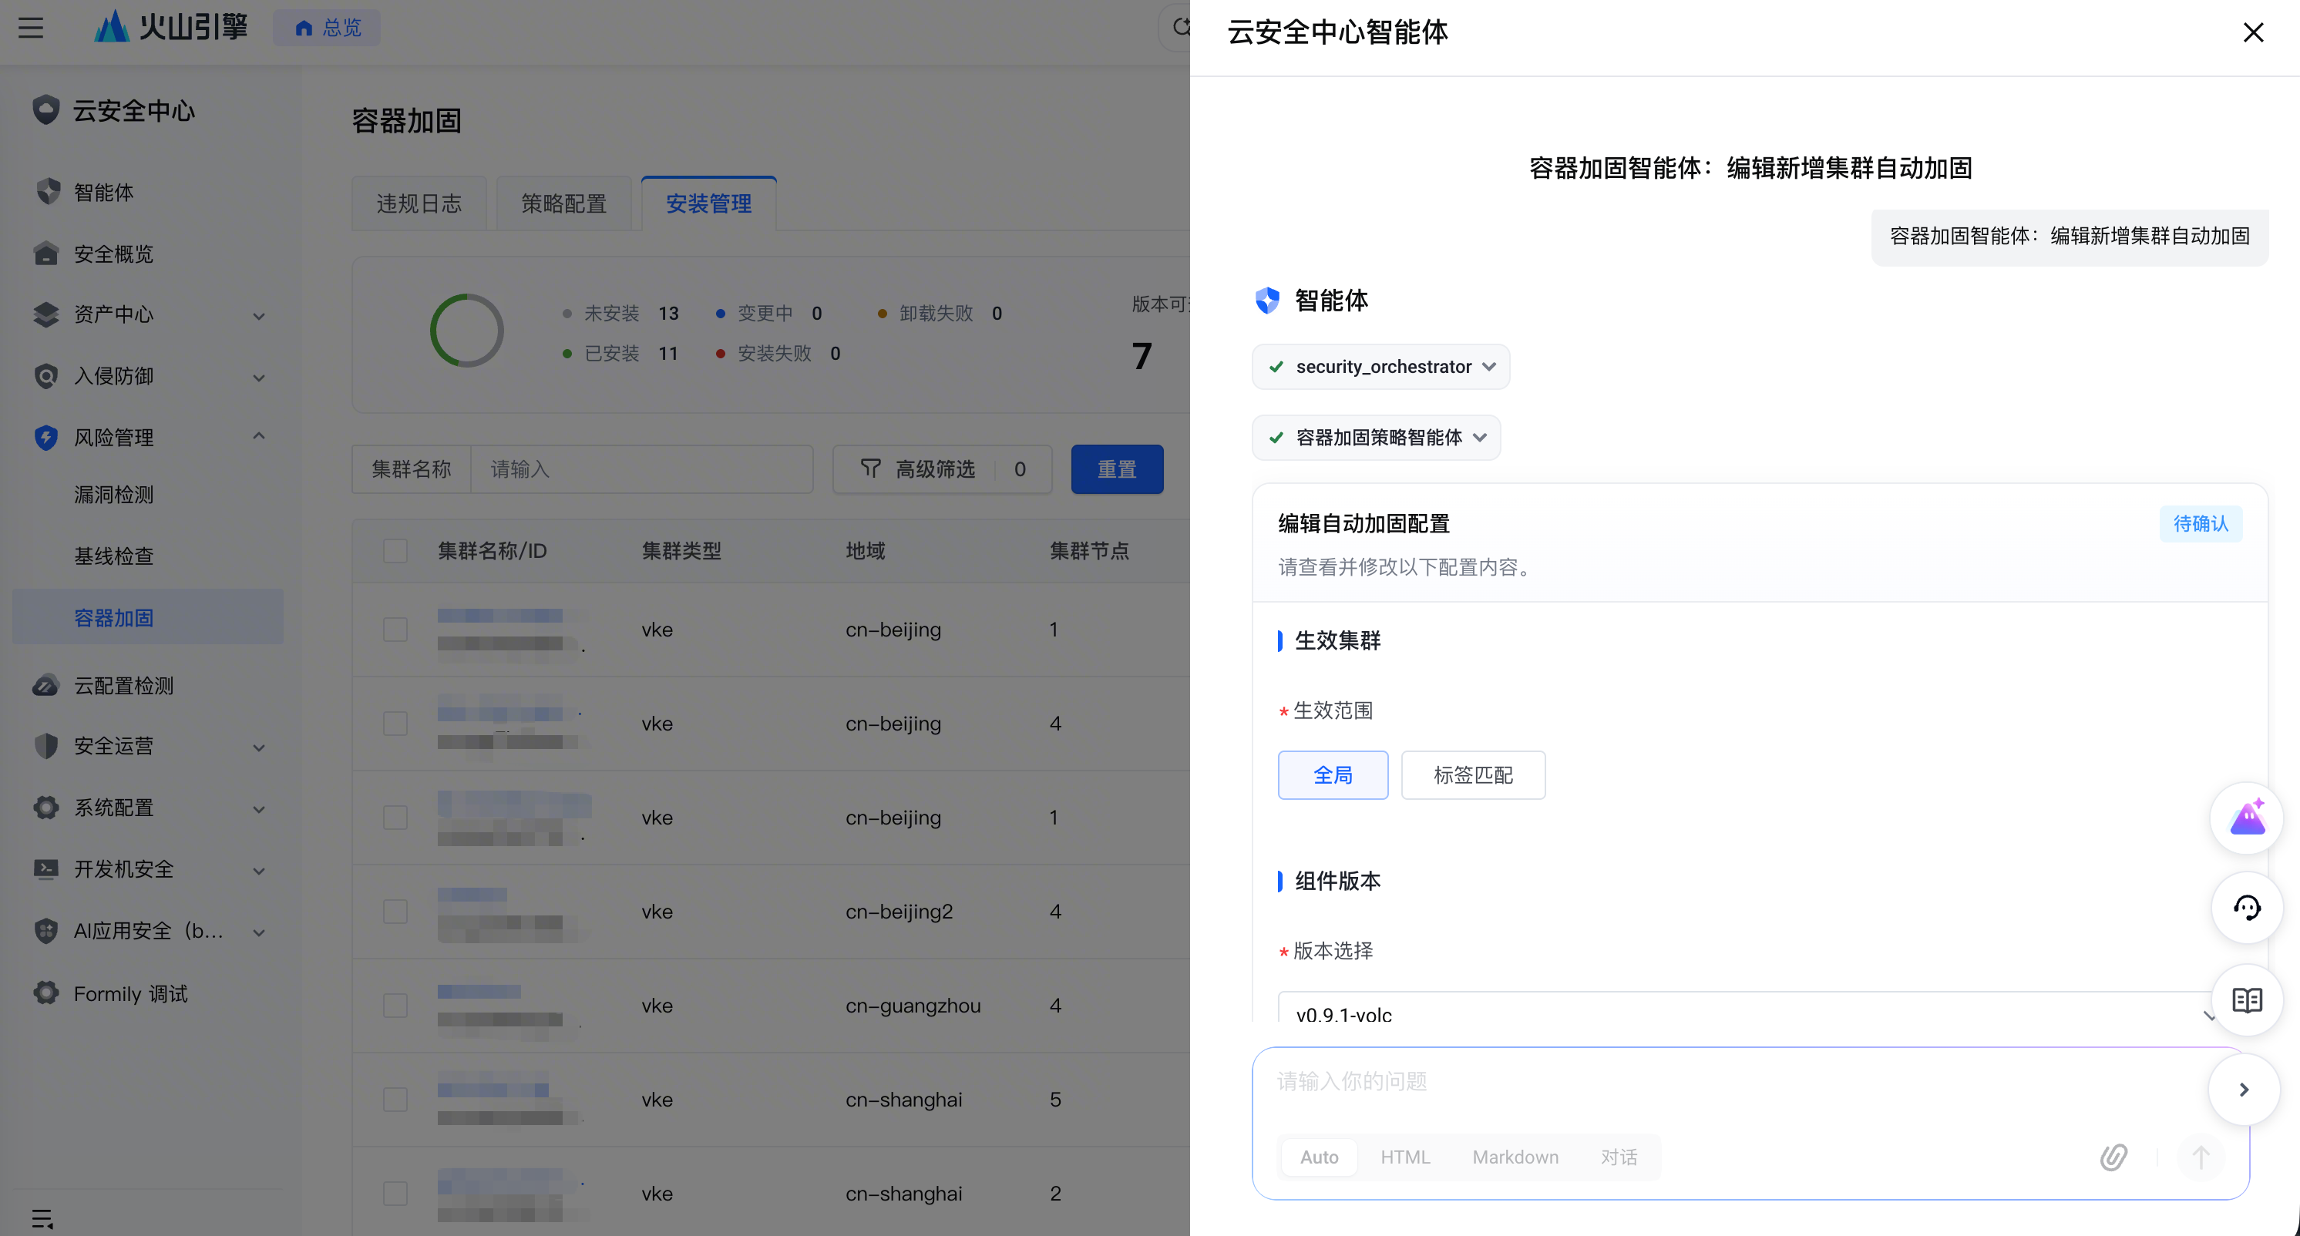Viewport: 2300px width, 1236px height.
Task: Select the 安装管理 tab
Action: click(x=709, y=203)
